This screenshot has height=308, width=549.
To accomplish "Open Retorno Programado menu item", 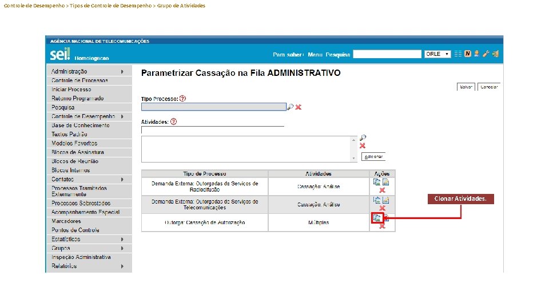I will [x=89, y=99].
